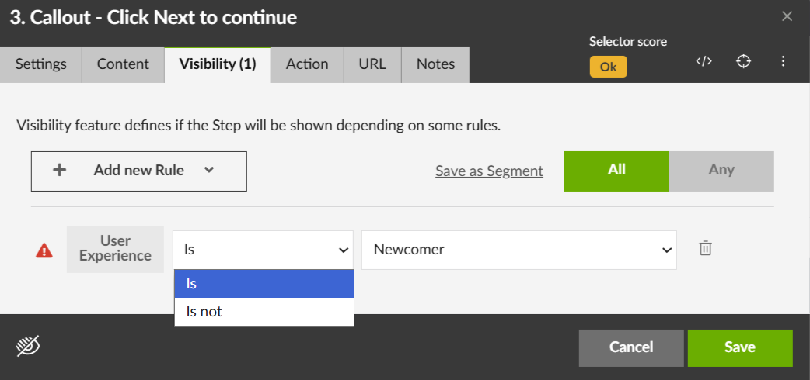This screenshot has width=810, height=380.
Task: Open the Action tab
Action: pos(307,64)
